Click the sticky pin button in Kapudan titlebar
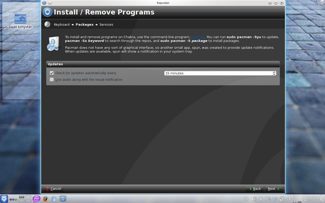The image size is (325, 203). click(x=50, y=3)
